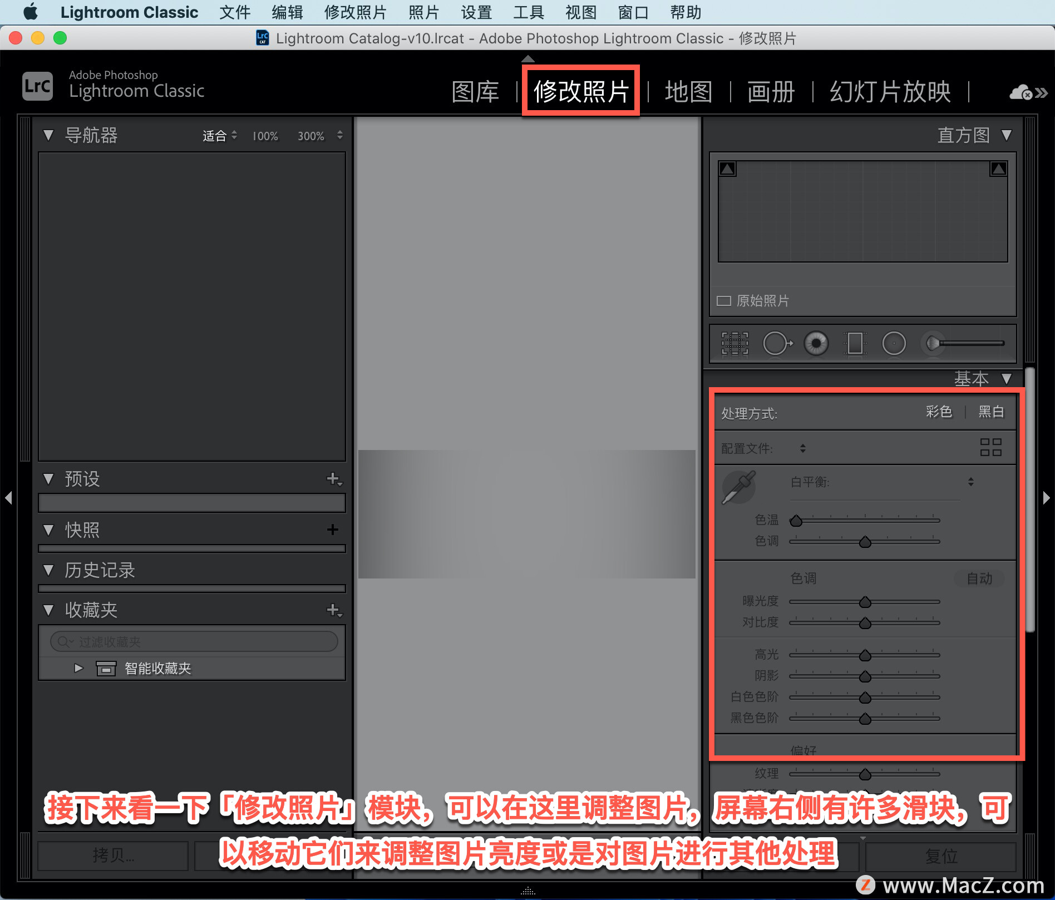Screen dimensions: 1055x900
Task: Click the 拷贝 button
Action: point(113,856)
